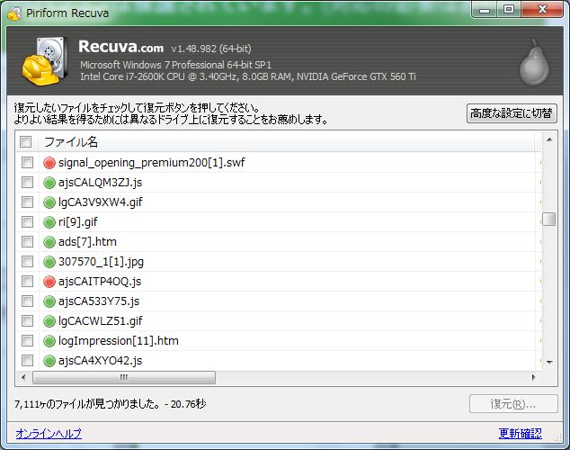Select the ri[9].gif checkbox

click(x=27, y=221)
